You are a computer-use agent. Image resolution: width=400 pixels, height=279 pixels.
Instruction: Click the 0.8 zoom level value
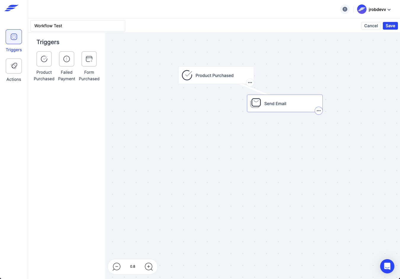[133, 267]
